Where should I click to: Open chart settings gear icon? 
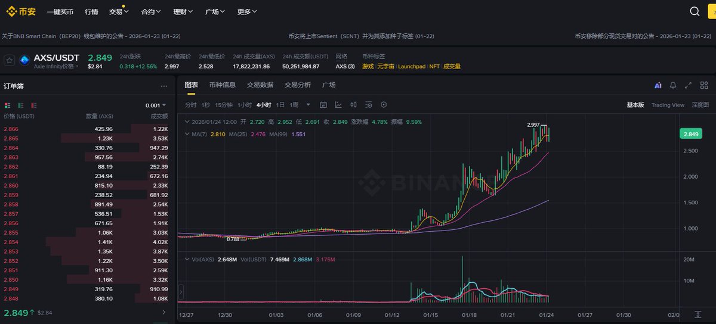pyautogui.click(x=384, y=105)
